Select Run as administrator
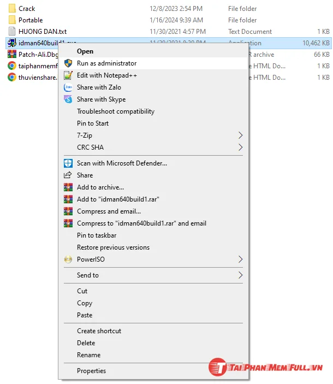 click(x=153, y=63)
